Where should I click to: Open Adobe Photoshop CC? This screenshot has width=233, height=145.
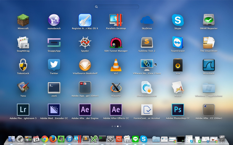(178, 110)
